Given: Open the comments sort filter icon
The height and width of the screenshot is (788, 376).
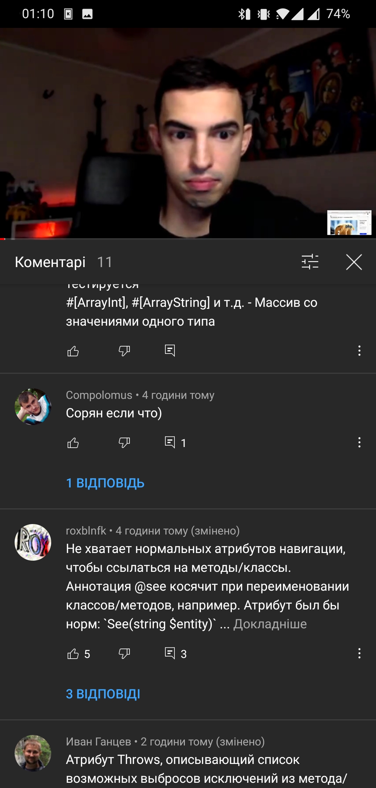Looking at the screenshot, I should click(310, 262).
